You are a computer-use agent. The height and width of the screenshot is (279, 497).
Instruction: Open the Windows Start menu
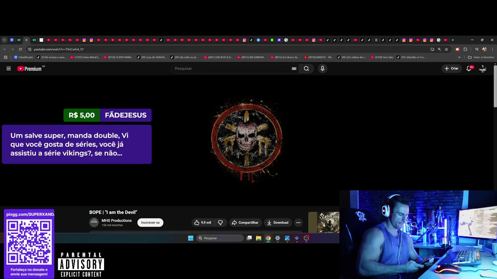coord(191,238)
